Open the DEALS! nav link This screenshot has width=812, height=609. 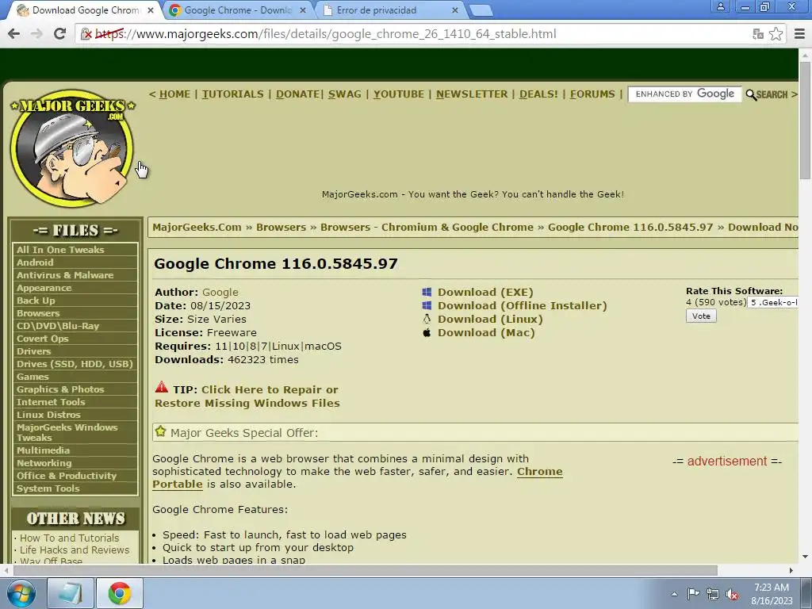538,94
